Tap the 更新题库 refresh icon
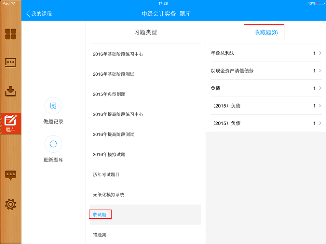This screenshot has height=244, width=326. pos(53,144)
